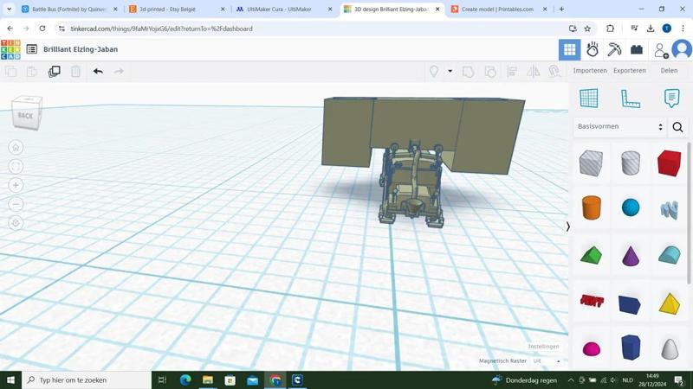Open the account profile avatar
The height and width of the screenshot is (389, 693).
point(682,49)
